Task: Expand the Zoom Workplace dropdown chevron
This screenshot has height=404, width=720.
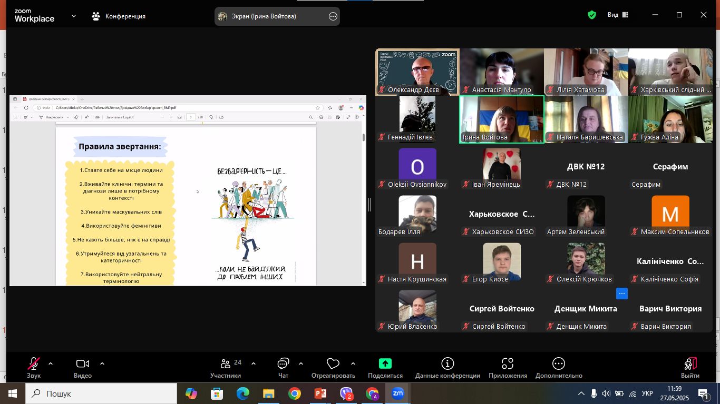Action: pos(74,16)
